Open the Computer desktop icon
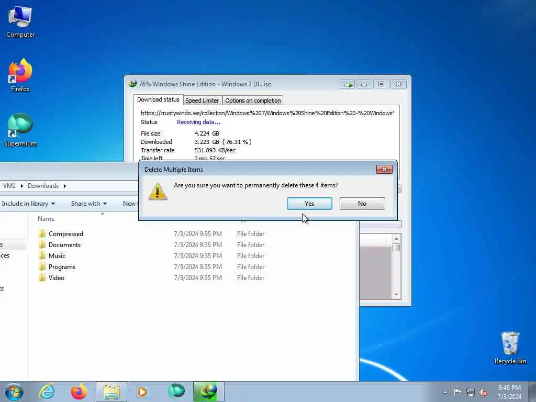Image resolution: width=536 pixels, height=402 pixels. point(20,21)
